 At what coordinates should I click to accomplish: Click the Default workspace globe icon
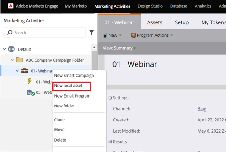click(11, 49)
